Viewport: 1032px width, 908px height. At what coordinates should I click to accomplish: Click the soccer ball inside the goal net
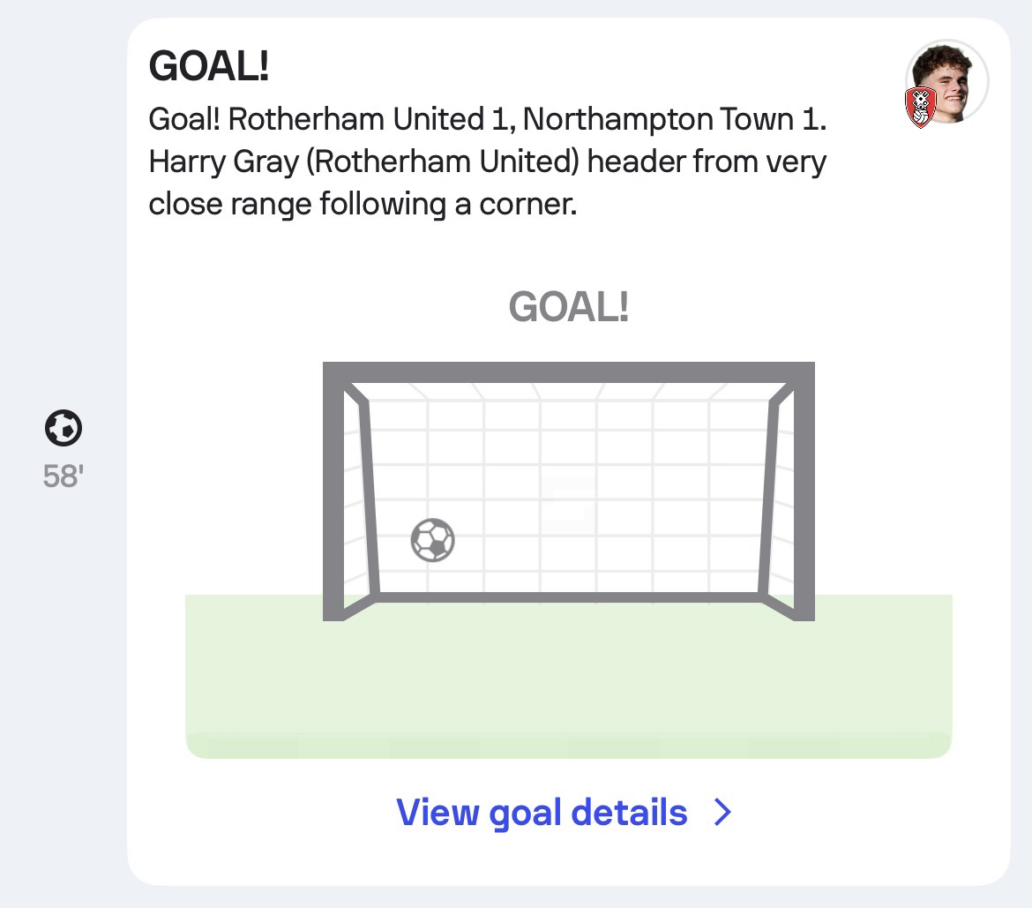[433, 539]
